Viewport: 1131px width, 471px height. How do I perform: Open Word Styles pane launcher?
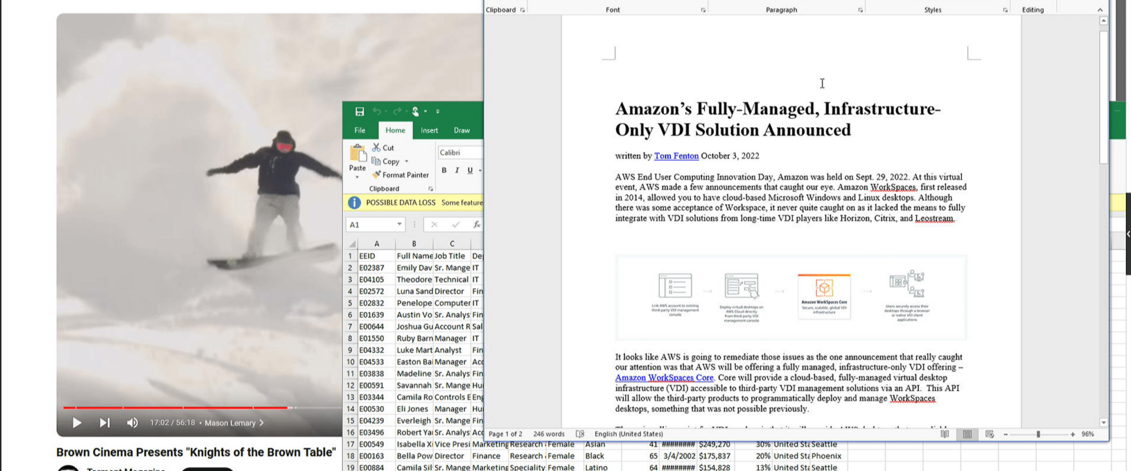(1006, 10)
